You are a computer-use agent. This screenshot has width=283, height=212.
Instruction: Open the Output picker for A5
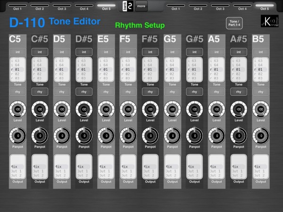click(216, 167)
